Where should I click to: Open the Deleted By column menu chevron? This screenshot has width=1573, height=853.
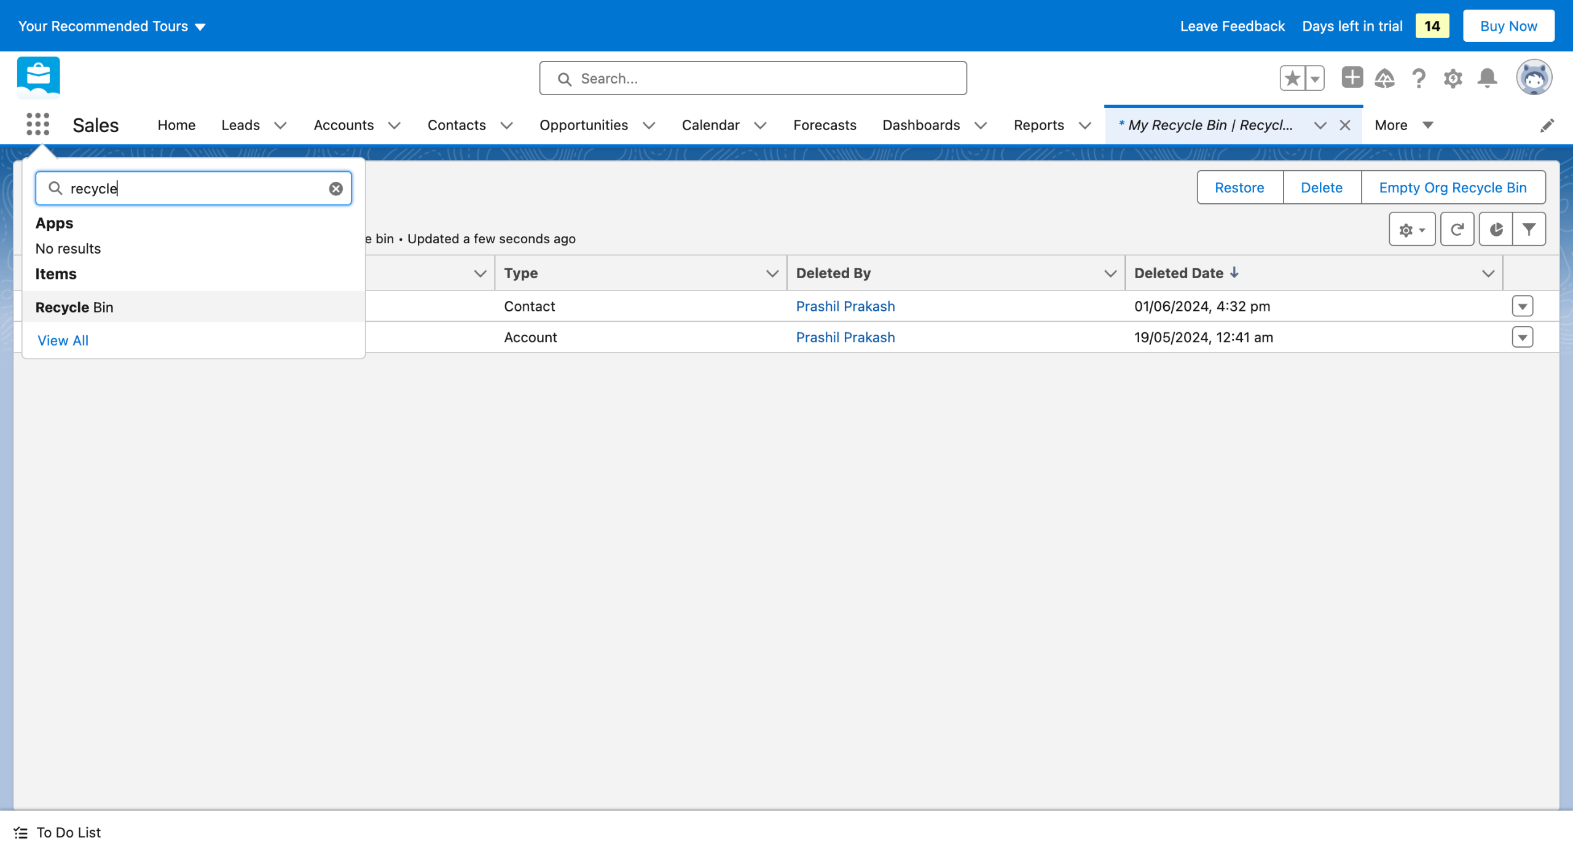pos(1110,273)
